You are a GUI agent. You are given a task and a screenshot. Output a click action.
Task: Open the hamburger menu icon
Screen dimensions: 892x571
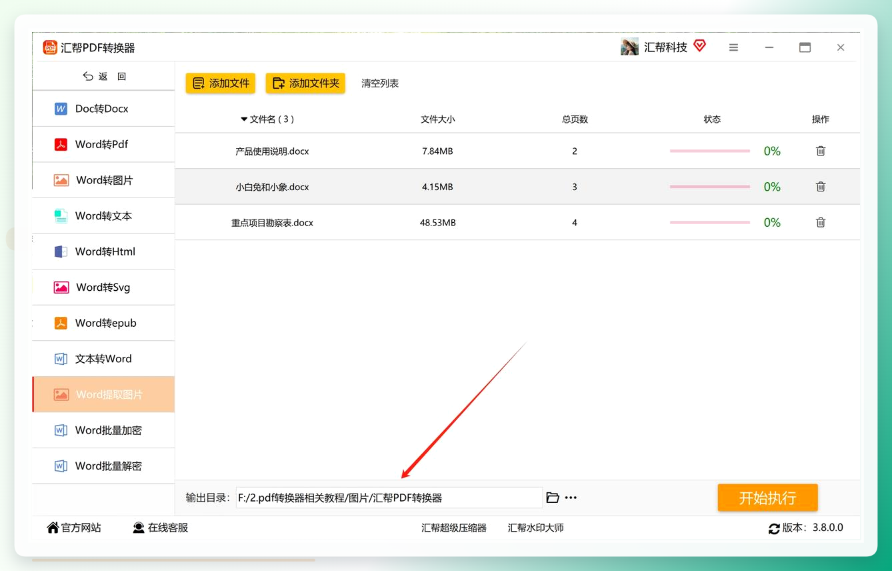[733, 47]
